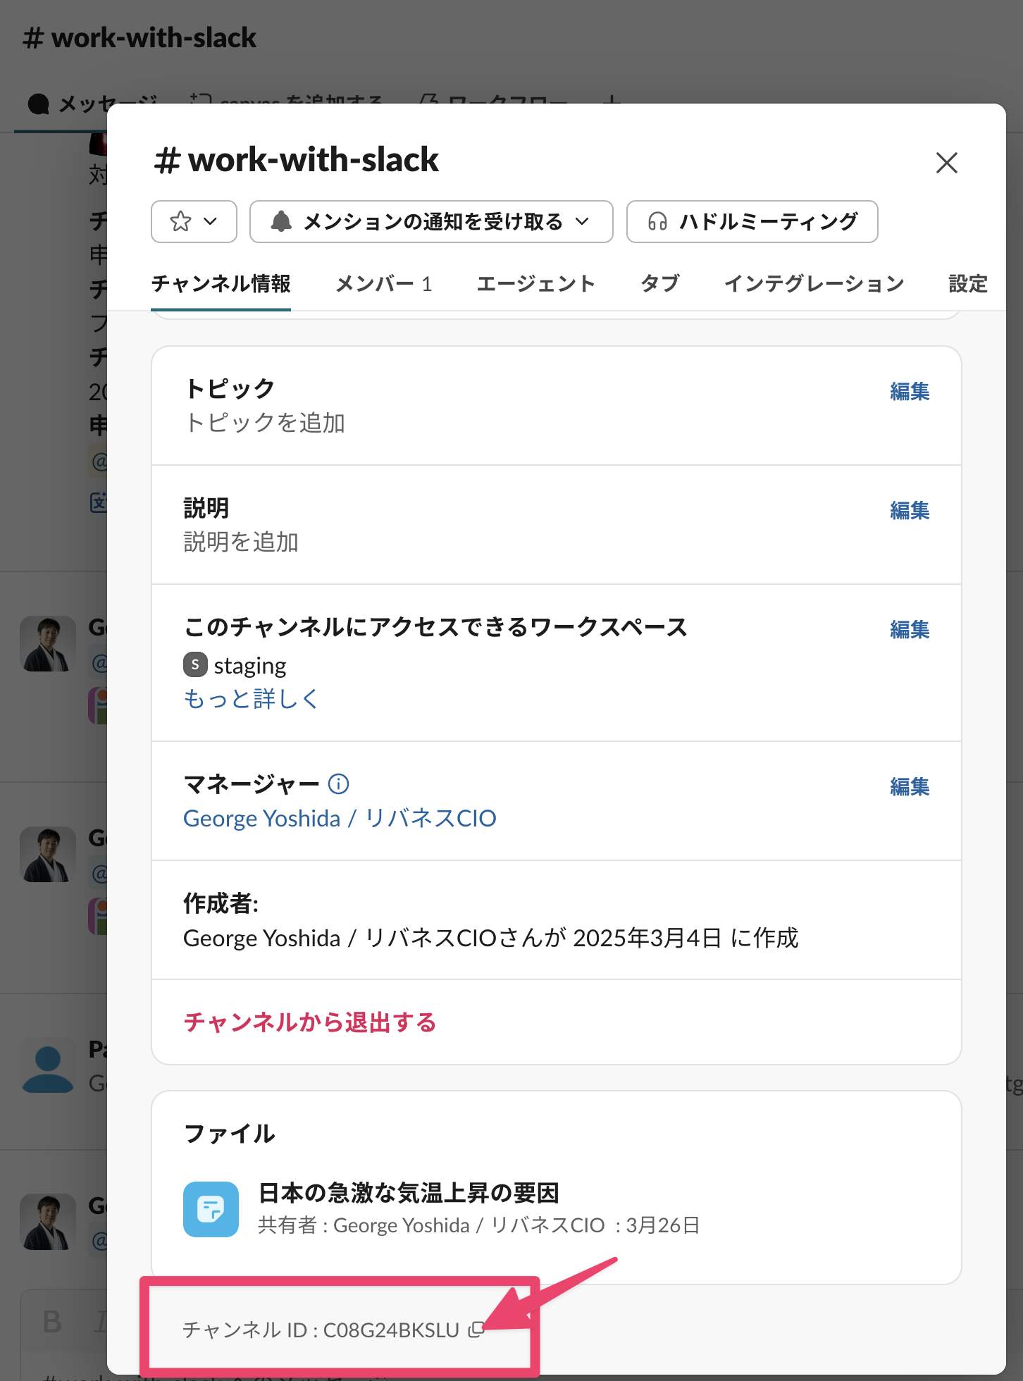
Task: Open the mention notification settings dropdown
Action: tap(431, 221)
